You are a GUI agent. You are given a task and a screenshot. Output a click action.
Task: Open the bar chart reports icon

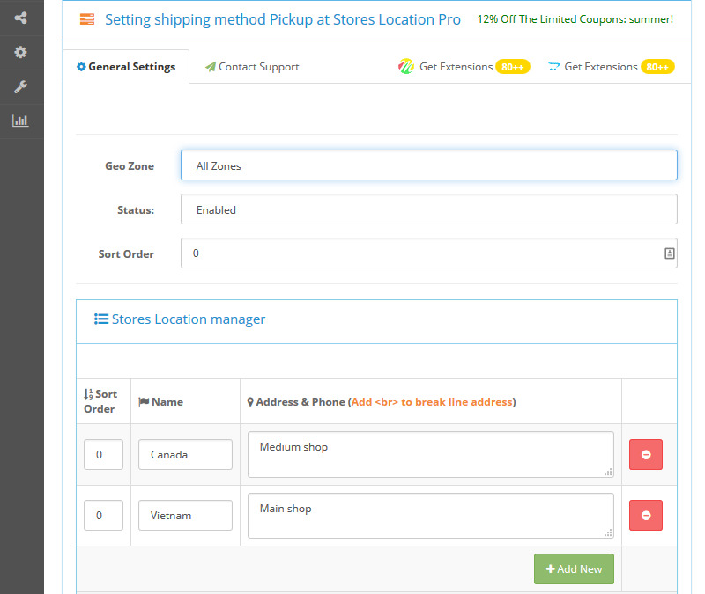pyautogui.click(x=20, y=121)
